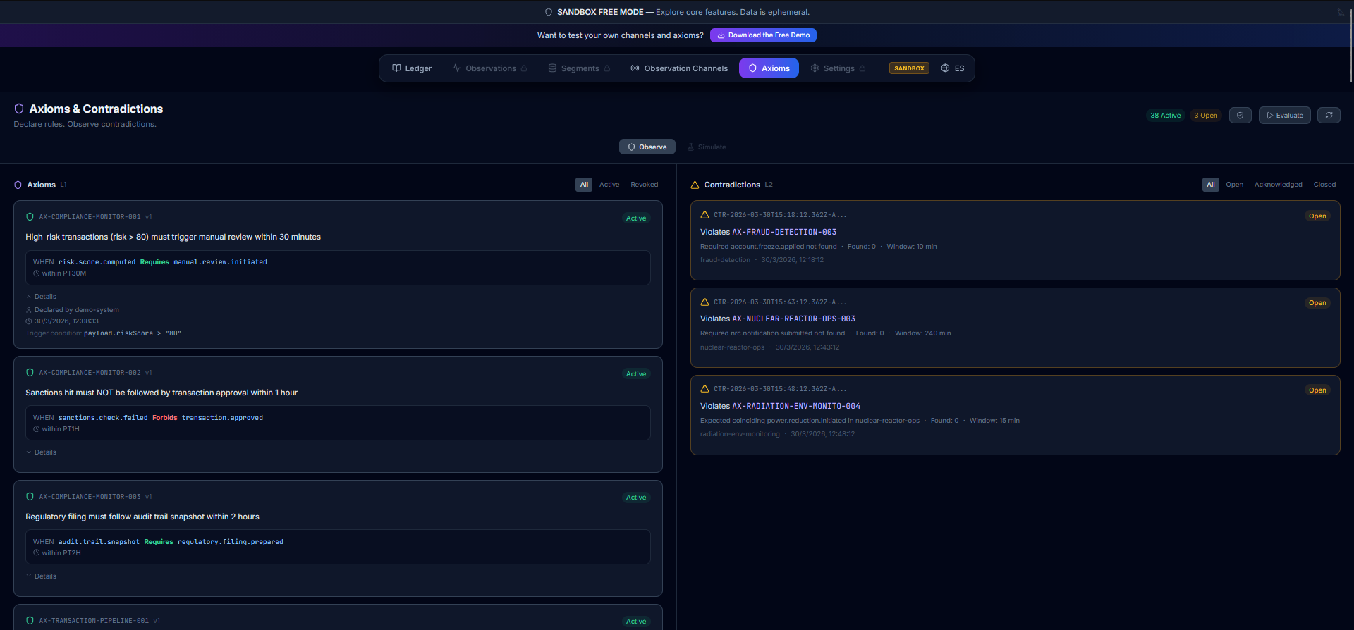Click the Evaluate button

(1284, 116)
